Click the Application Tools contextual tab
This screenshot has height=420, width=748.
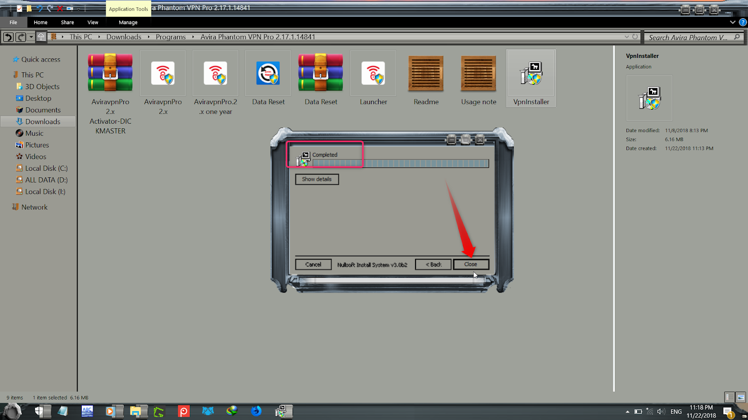[128, 9]
